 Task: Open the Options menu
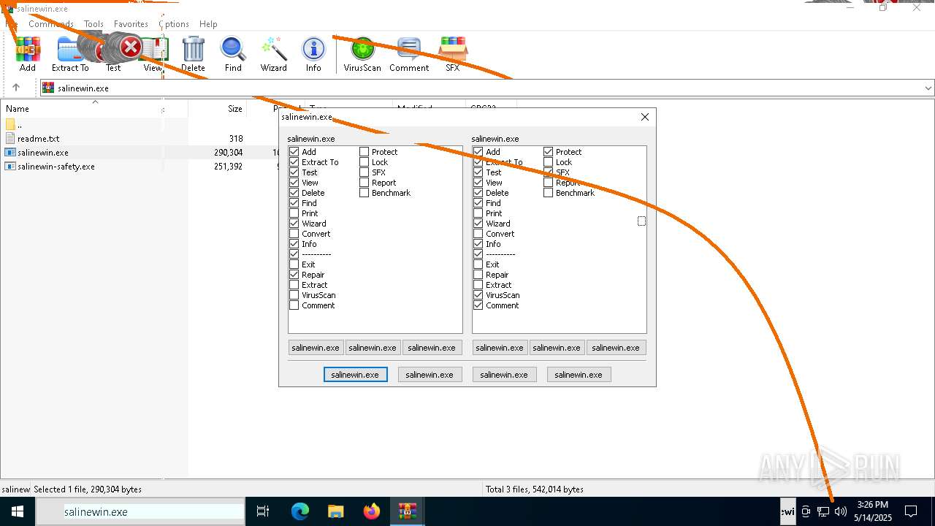174,24
